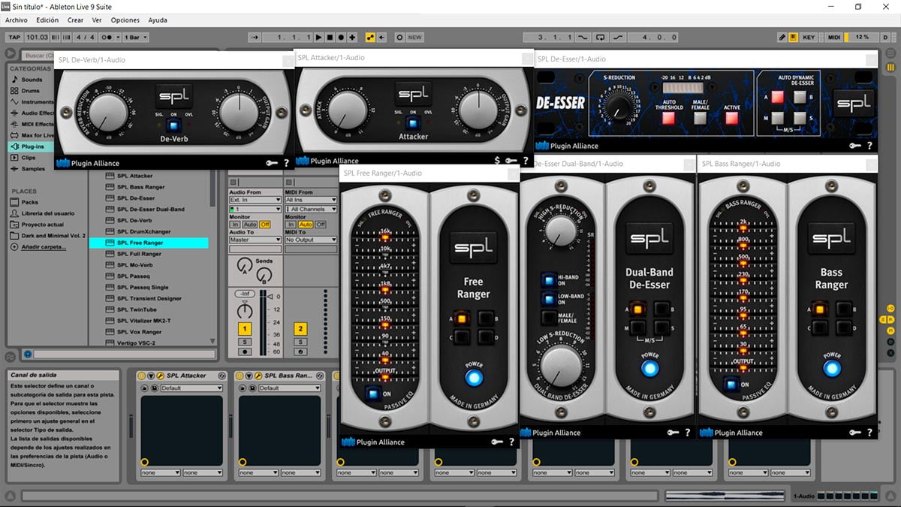Click key license icon in Attacker window
Screen dimensions: 901x507
click(511, 161)
